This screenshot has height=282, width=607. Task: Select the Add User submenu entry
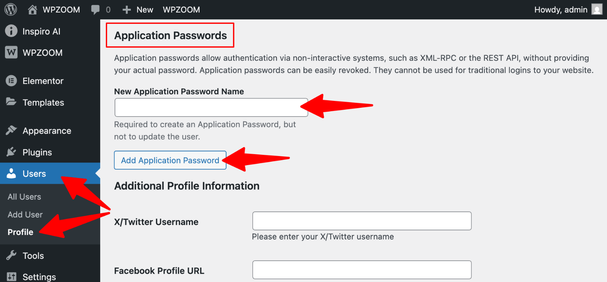click(x=25, y=214)
